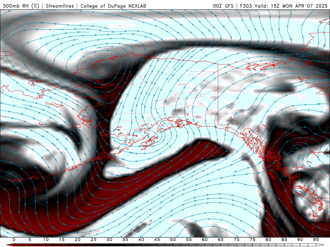Viewport: 330px width, 247px height.
Task: Click the '85' value on color scale
Action: (x=284, y=240)
